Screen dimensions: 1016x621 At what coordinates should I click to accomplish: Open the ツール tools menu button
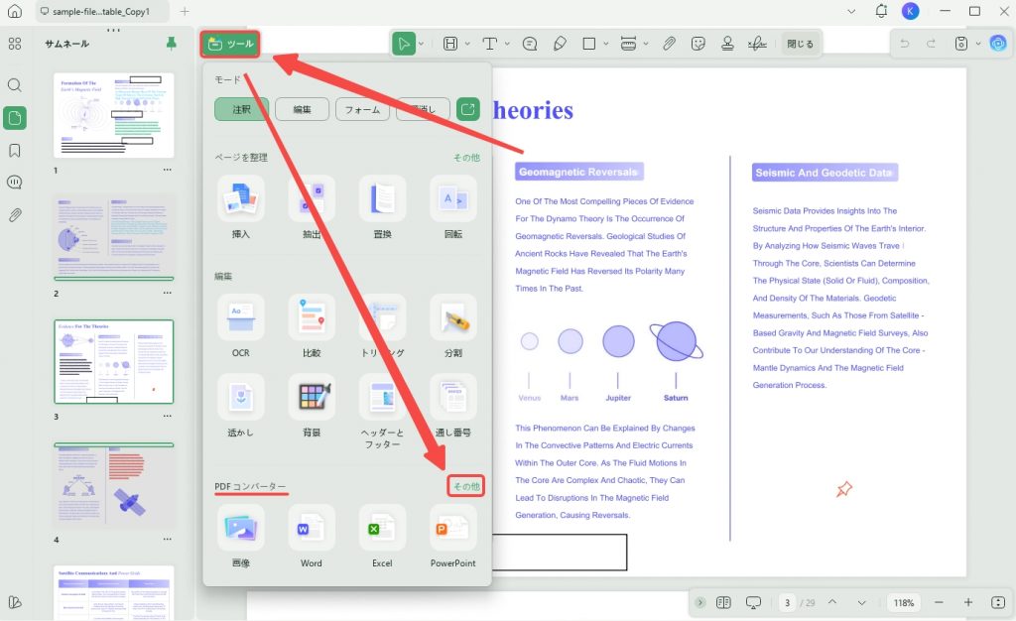230,44
